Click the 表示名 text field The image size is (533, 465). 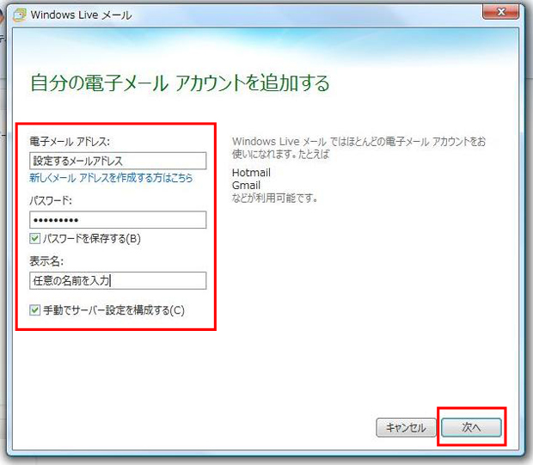coord(118,280)
